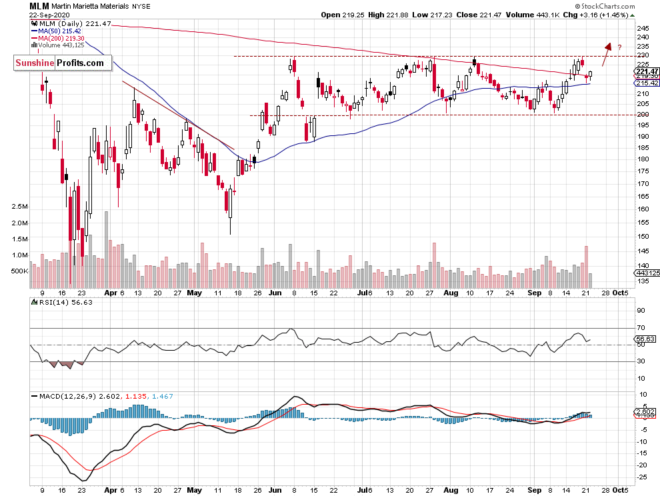This screenshot has height=496, width=660.
Task: Click the blue MA(50) legend line swatch
Action: click(35, 31)
